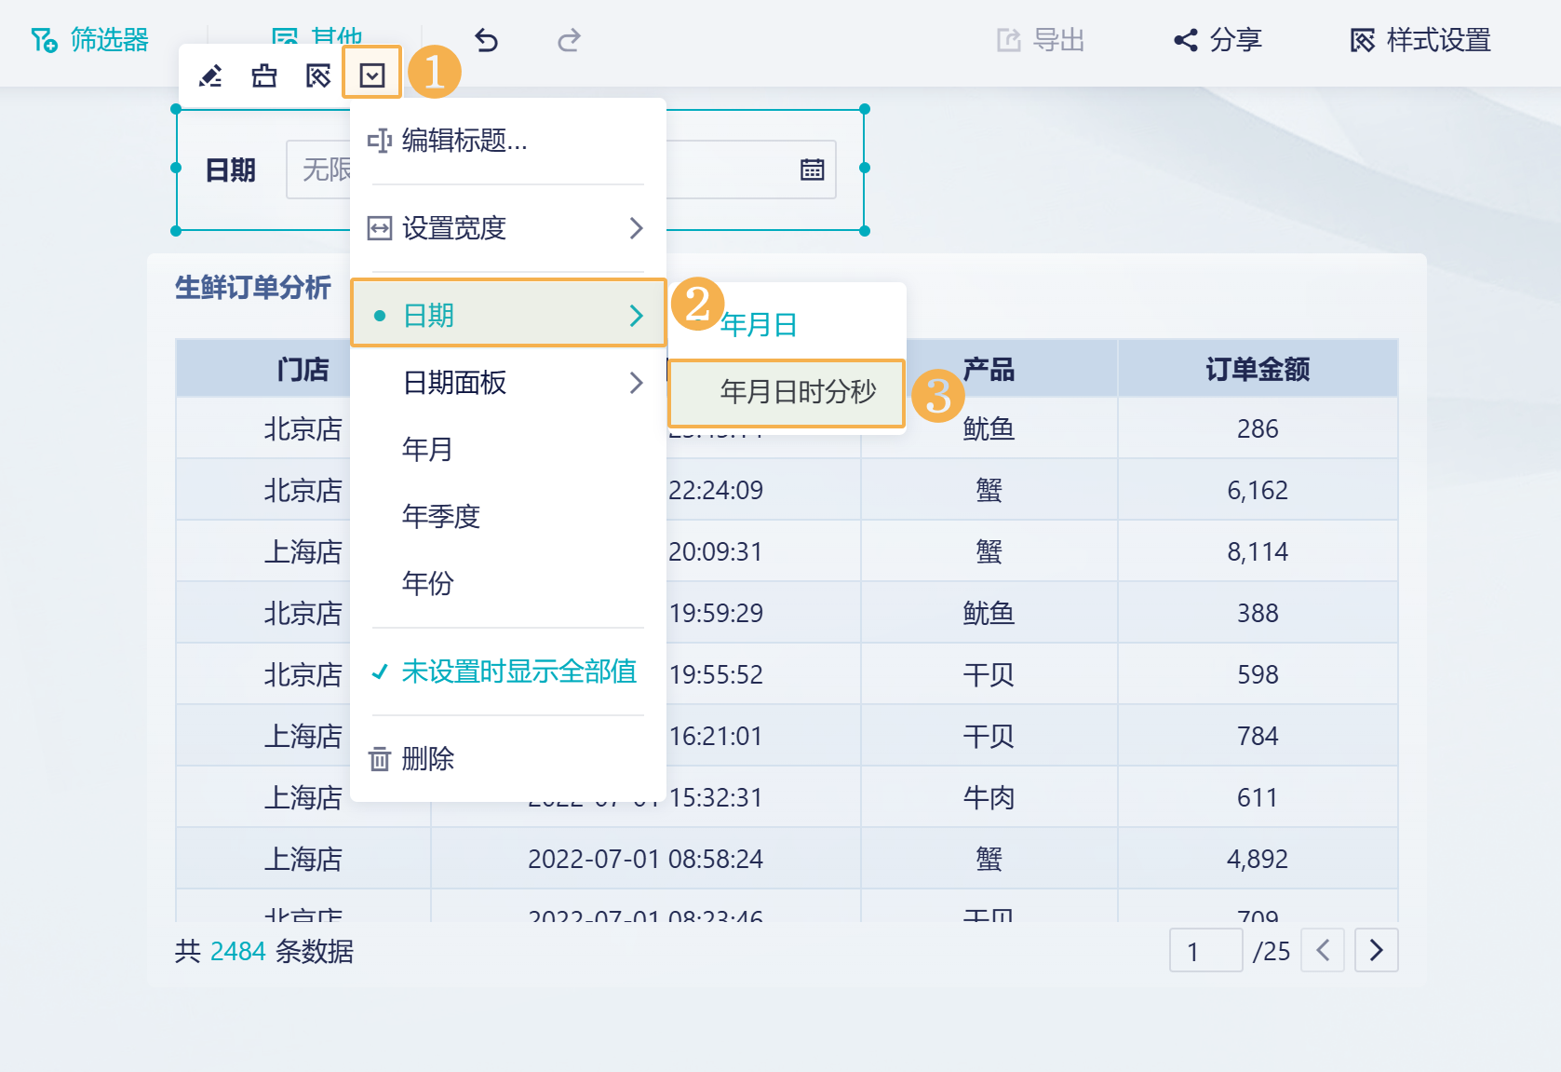Click the order amount cell 286
1561x1072 pixels.
tap(1258, 429)
